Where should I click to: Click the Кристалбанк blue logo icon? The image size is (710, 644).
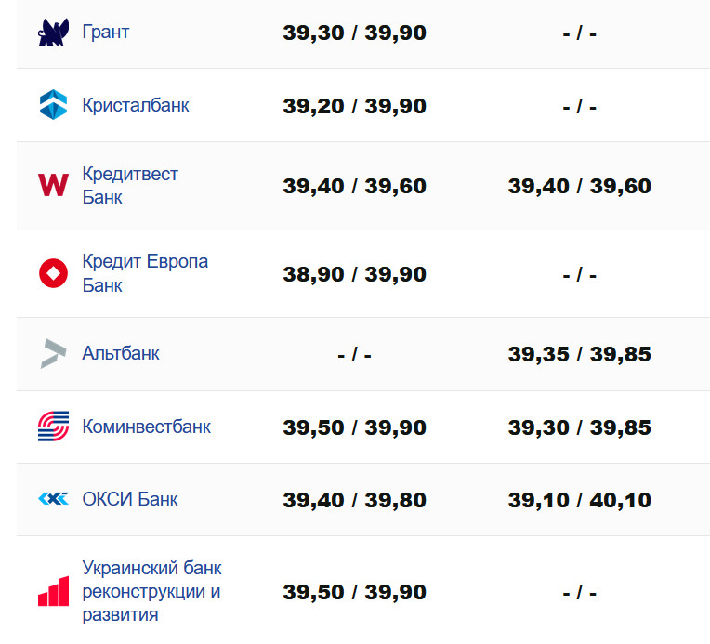[x=53, y=105]
